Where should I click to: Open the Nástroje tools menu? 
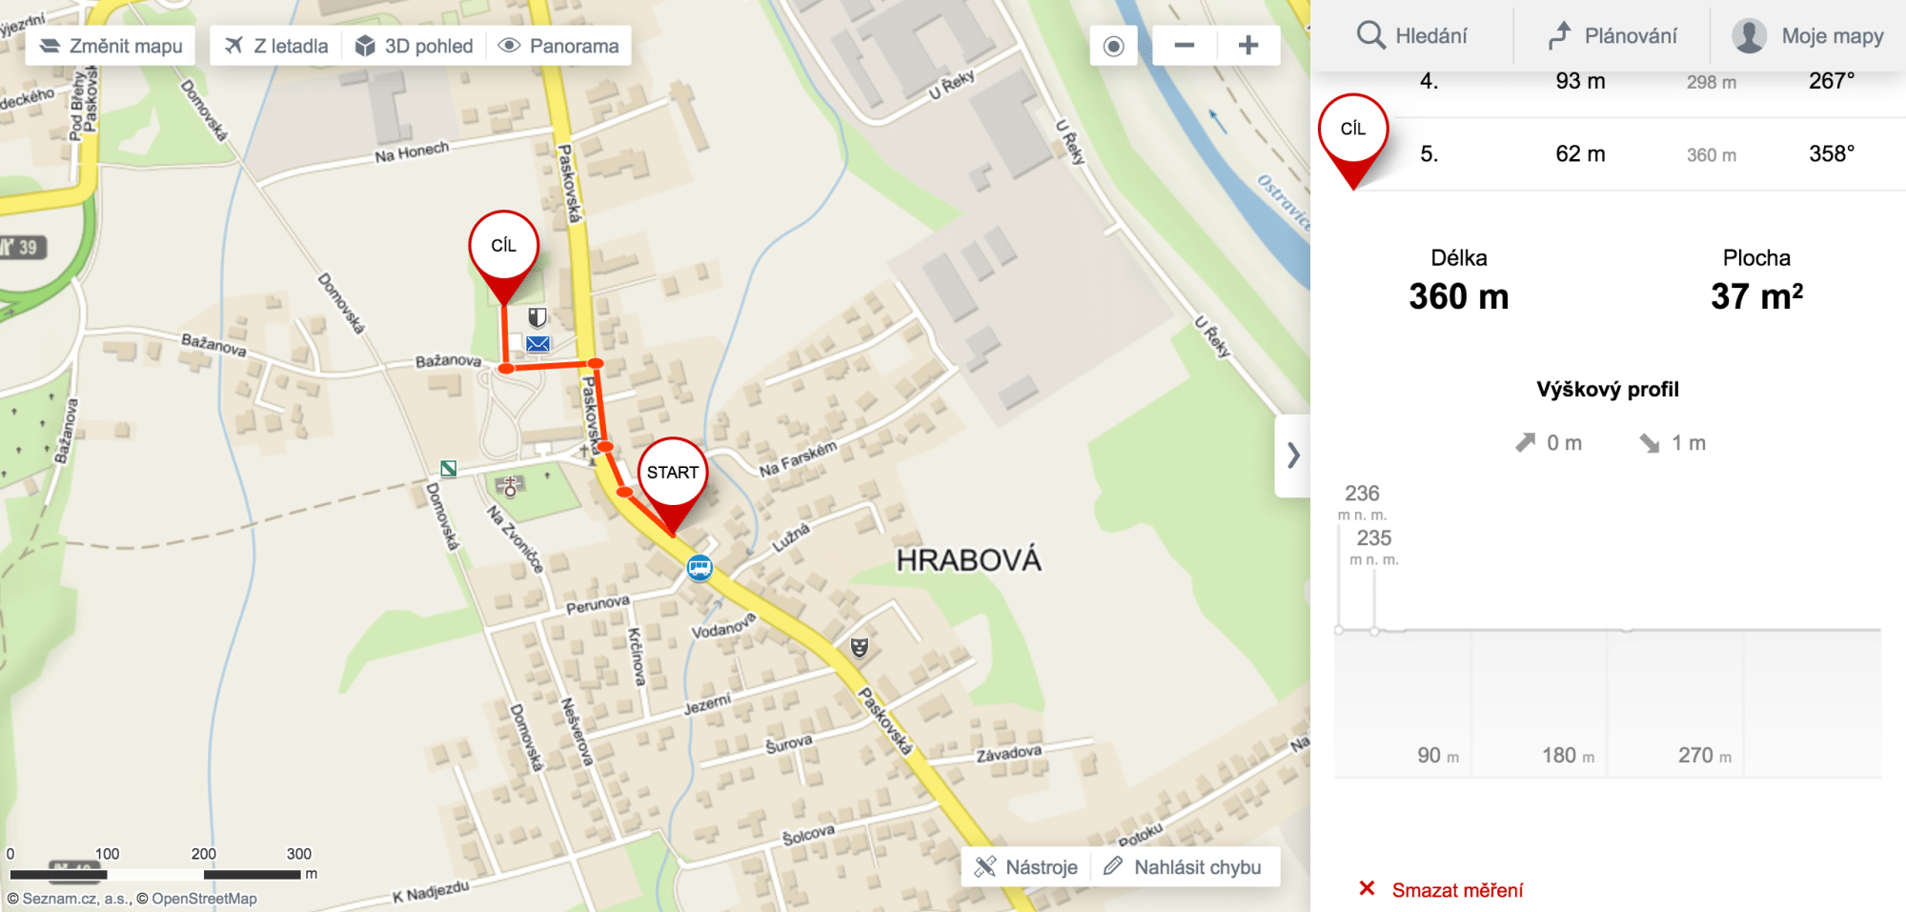click(x=1026, y=867)
